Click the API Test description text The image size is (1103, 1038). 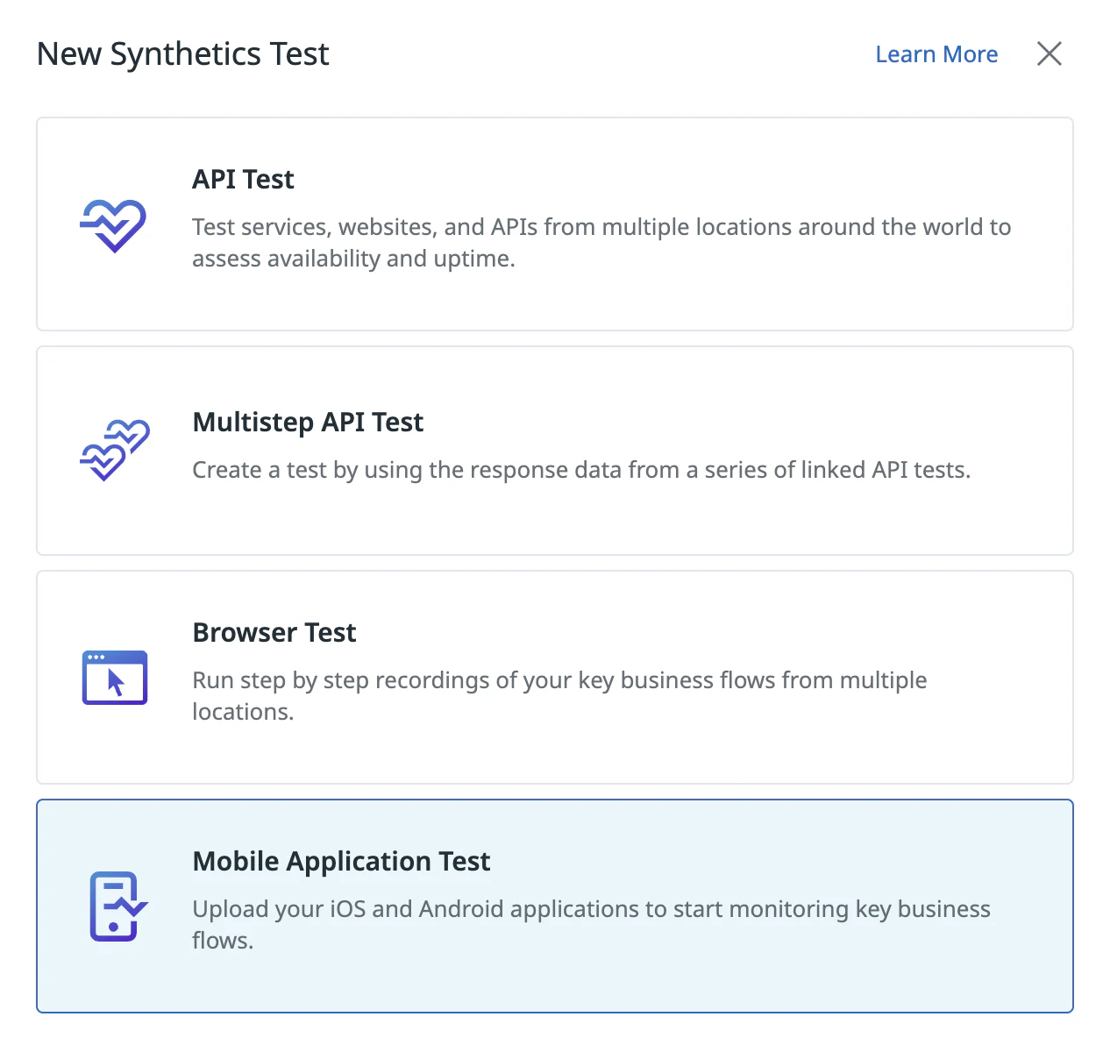(601, 242)
